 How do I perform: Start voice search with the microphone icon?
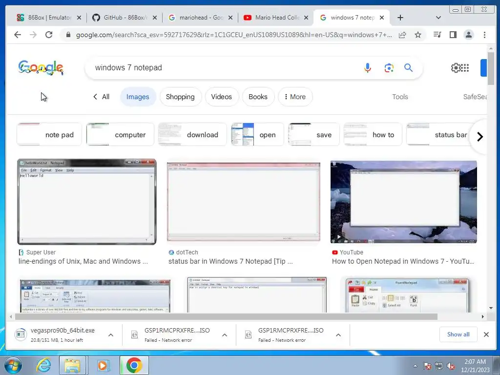(368, 67)
